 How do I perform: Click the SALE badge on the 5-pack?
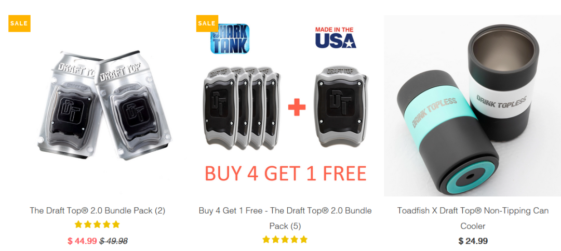click(207, 23)
